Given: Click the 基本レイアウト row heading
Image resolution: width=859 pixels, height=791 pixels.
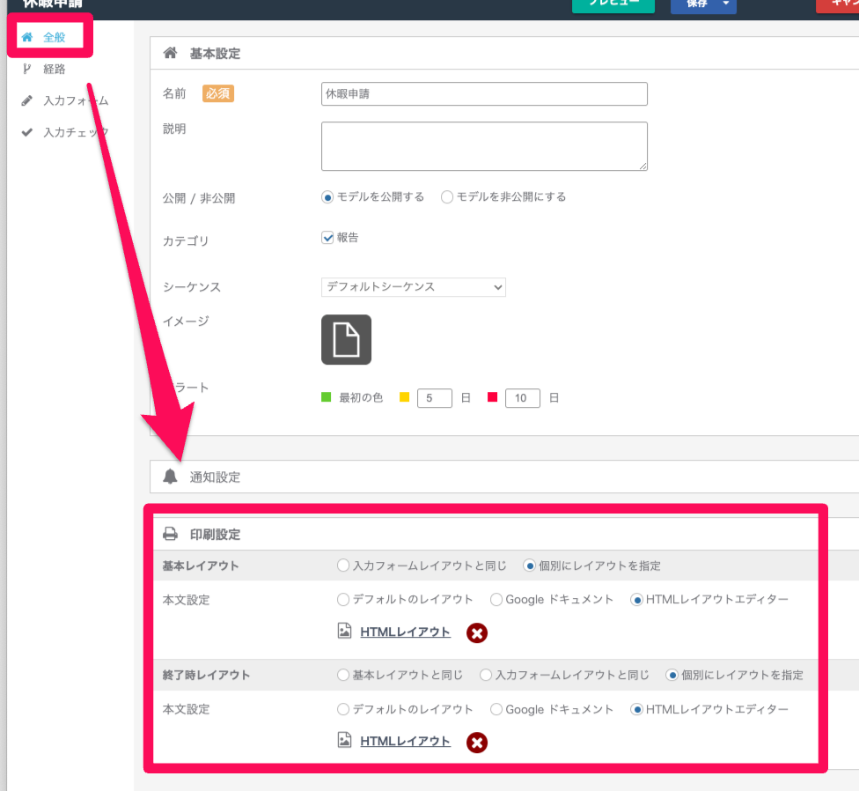Looking at the screenshot, I should click(201, 566).
